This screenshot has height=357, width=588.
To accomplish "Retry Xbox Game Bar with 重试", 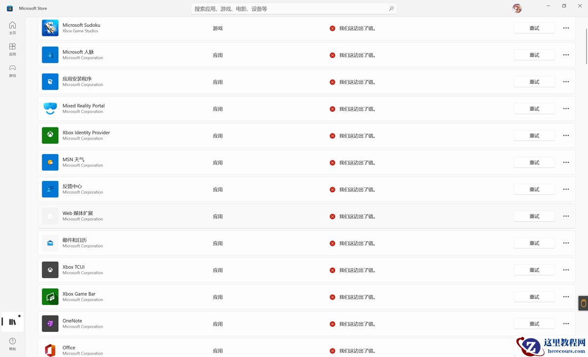I will coord(534,297).
